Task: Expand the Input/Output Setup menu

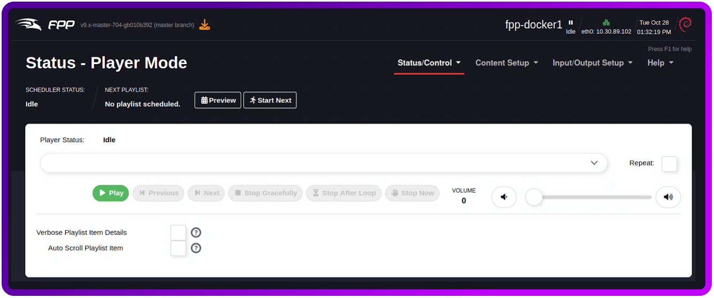Action: coord(592,63)
